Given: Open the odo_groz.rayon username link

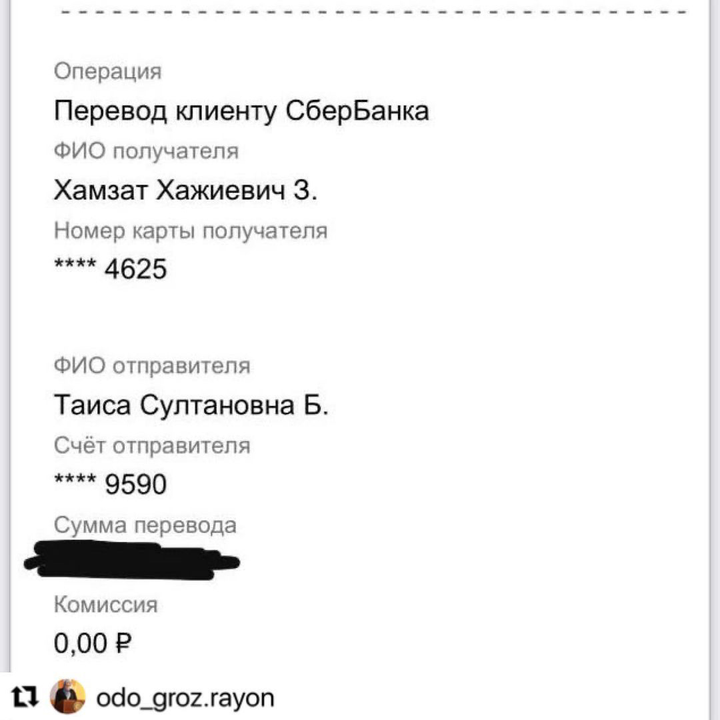Looking at the screenshot, I should point(185,698).
